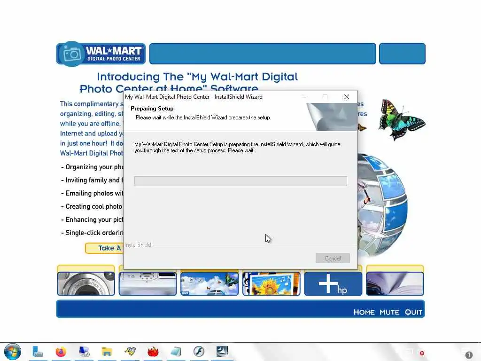This screenshot has height=361, width=481.
Task: Click QUIT in the bottom bar
Action: (413, 312)
